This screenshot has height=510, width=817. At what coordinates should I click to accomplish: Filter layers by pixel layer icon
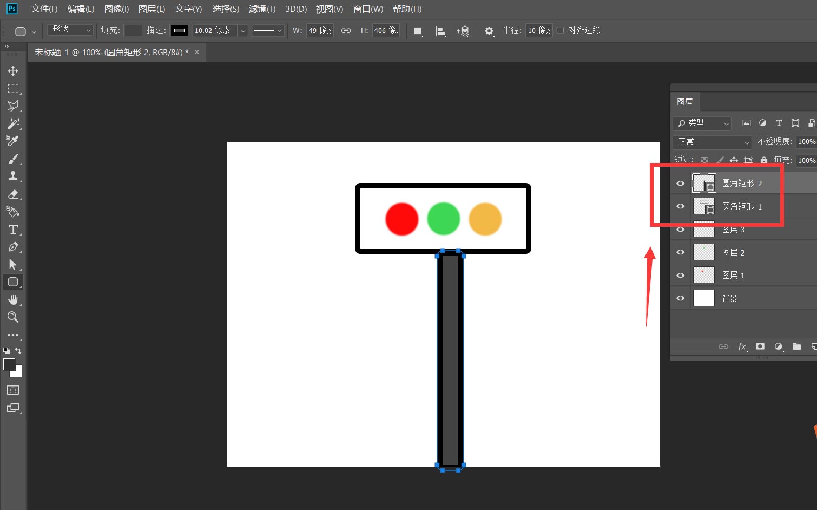[x=747, y=123]
